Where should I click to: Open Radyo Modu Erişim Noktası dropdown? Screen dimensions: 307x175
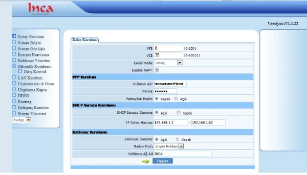pyautogui.click(x=169, y=146)
